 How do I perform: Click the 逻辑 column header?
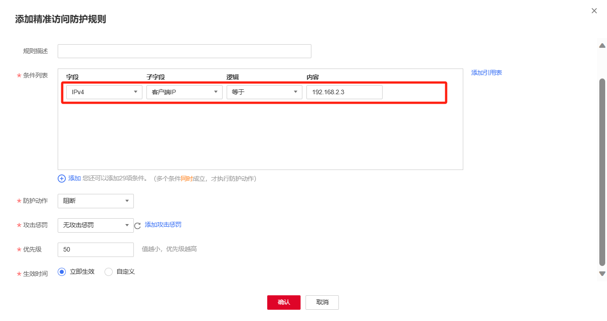233,77
